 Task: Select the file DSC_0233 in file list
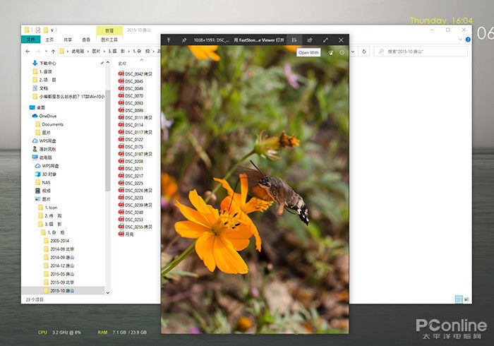coord(130,198)
